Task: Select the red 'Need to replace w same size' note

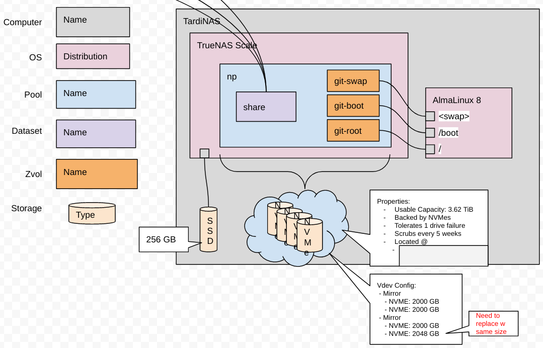Action: click(494, 323)
